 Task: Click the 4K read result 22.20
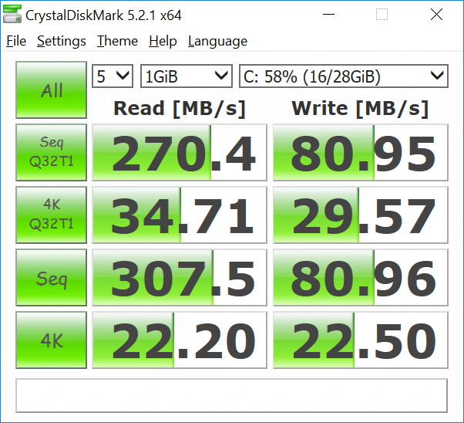(180, 340)
